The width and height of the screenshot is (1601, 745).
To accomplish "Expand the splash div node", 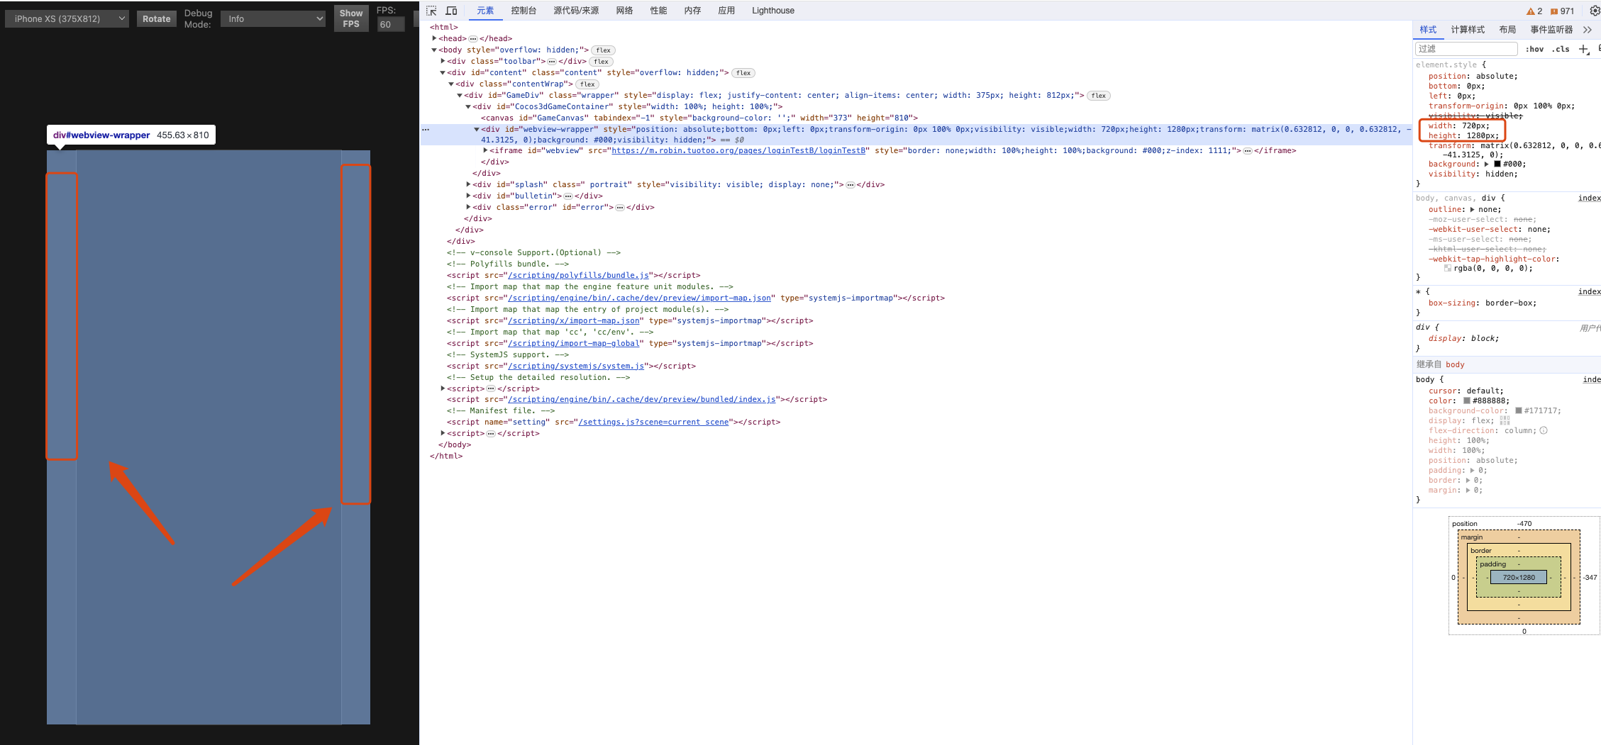I will pyautogui.click(x=468, y=184).
